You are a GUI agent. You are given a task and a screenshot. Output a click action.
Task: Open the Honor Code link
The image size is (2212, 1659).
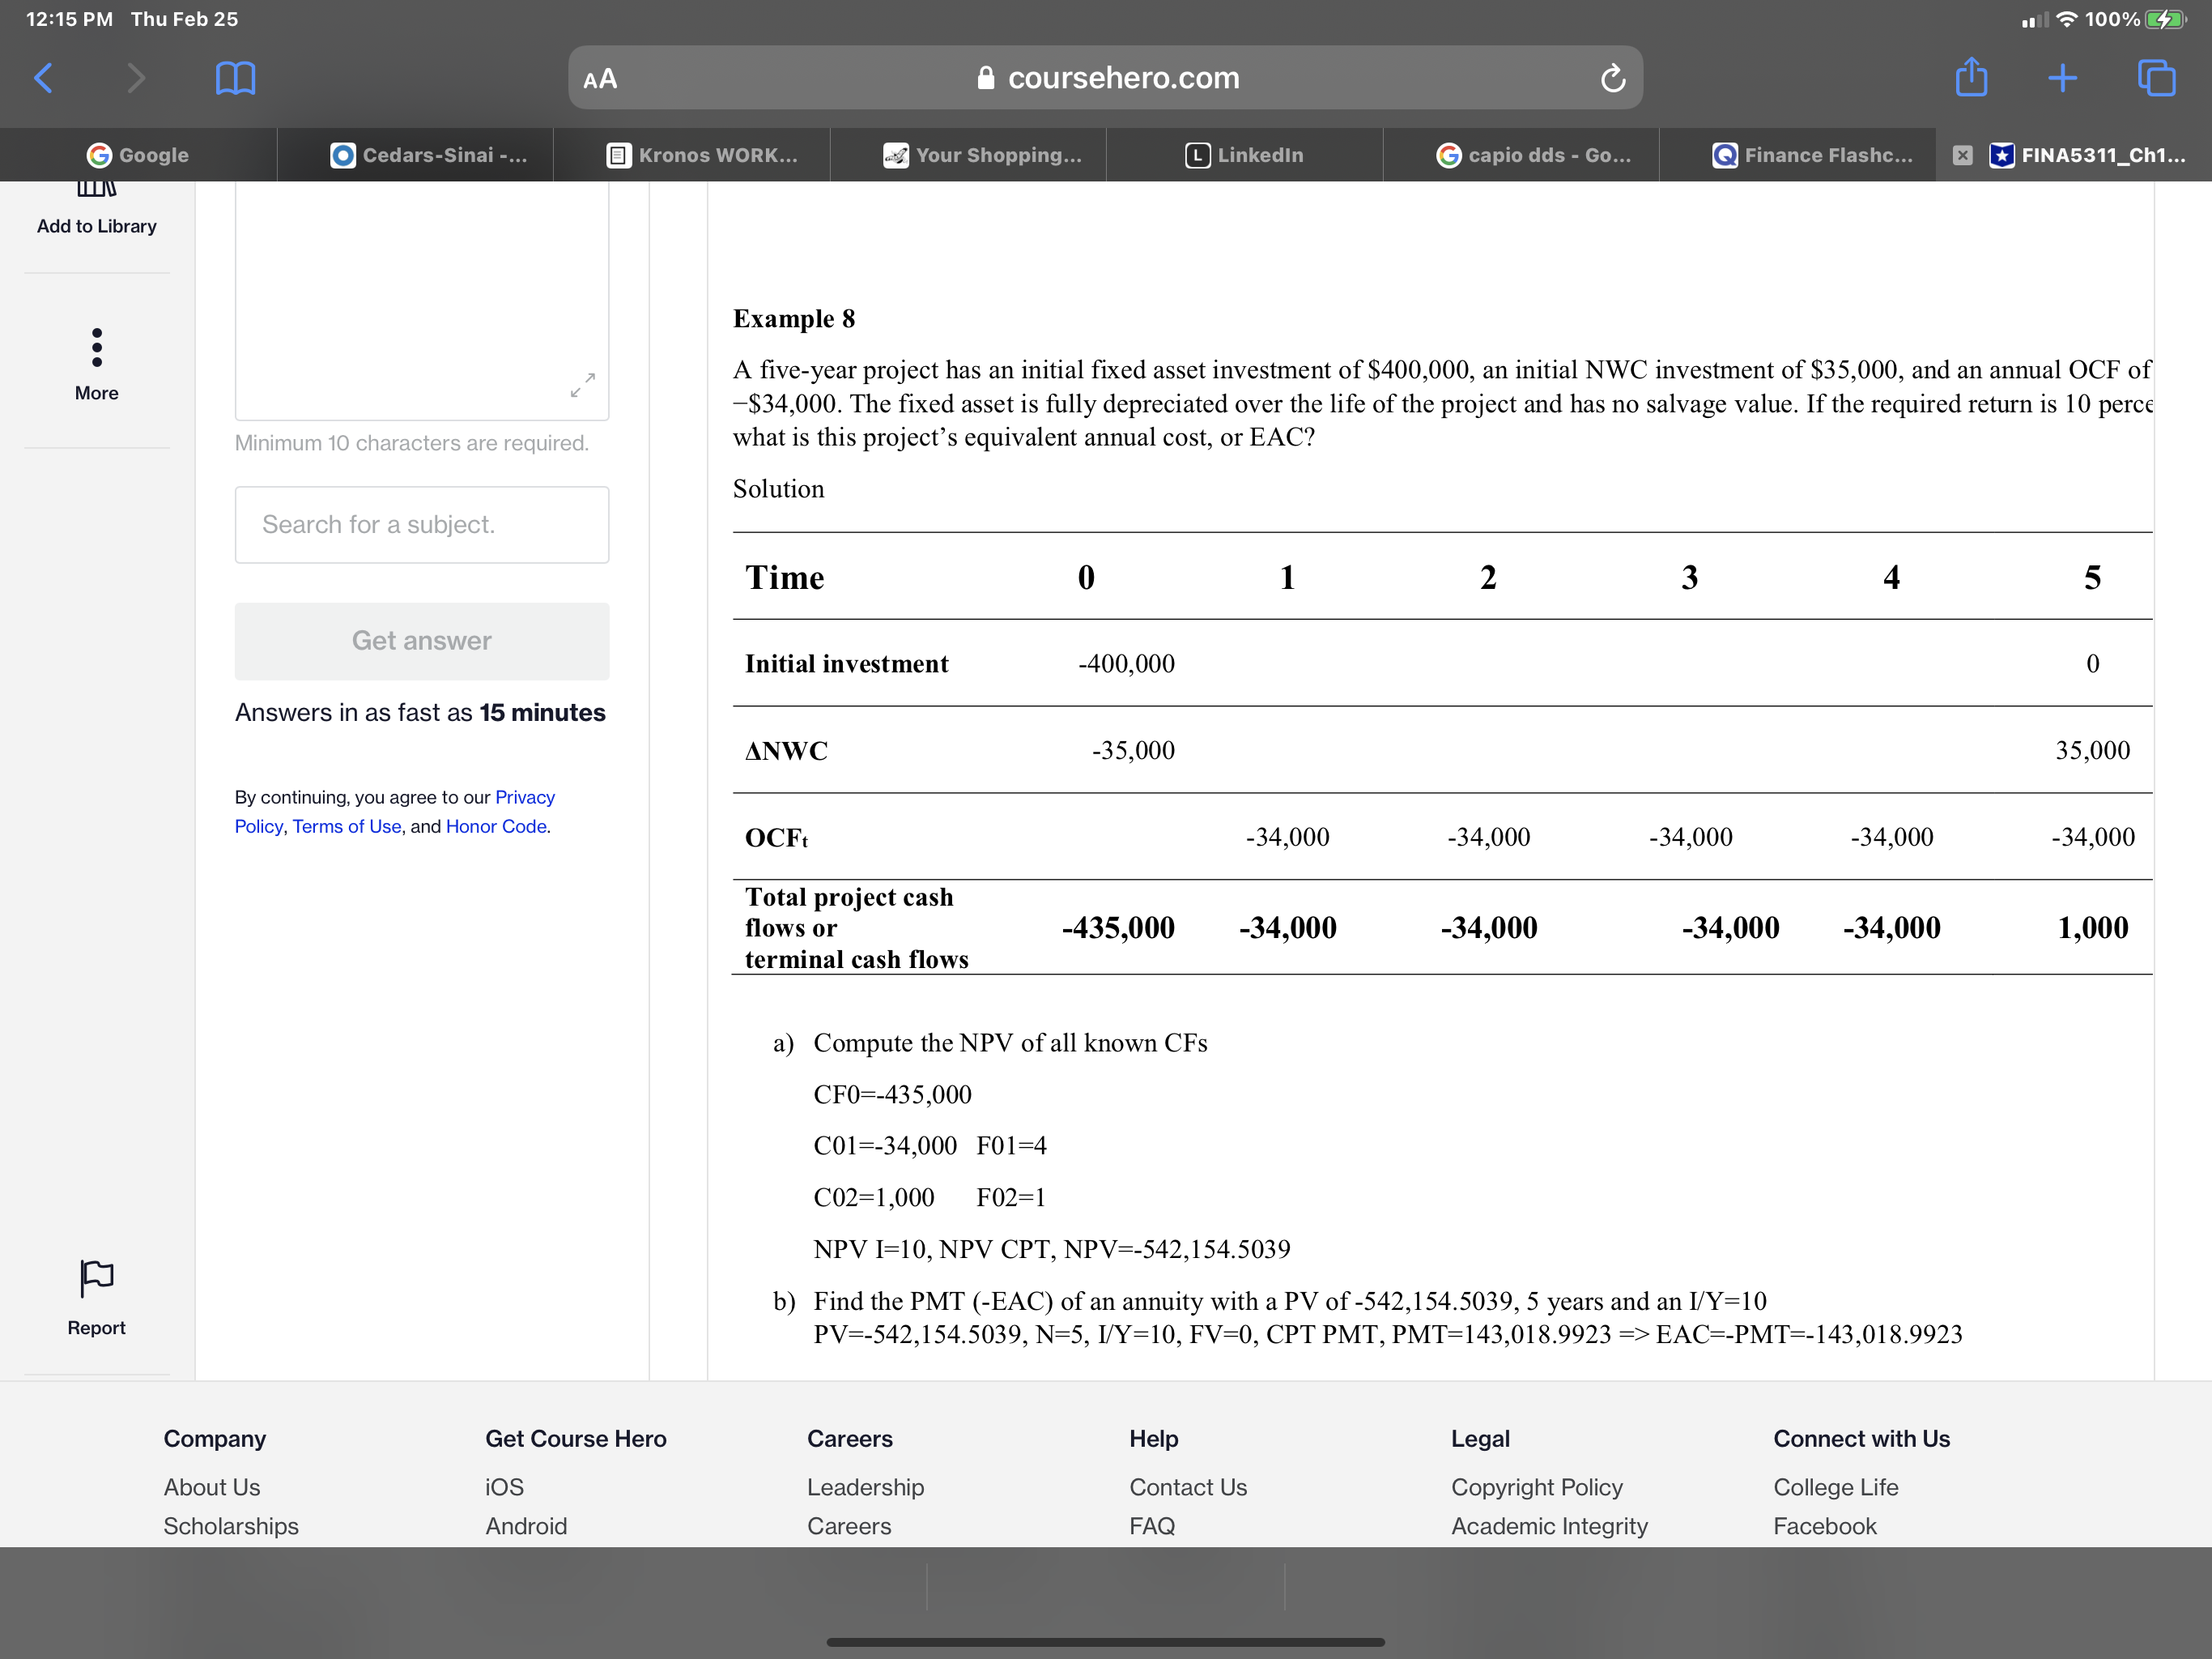coord(496,826)
